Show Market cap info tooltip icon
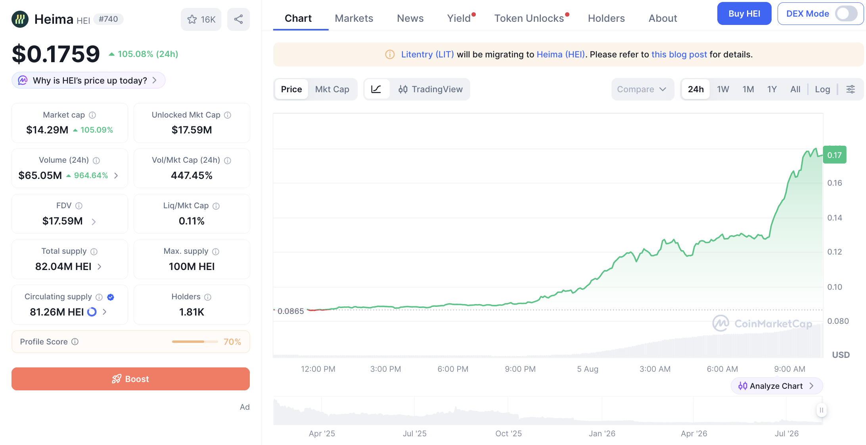The width and height of the screenshot is (866, 445). click(92, 115)
